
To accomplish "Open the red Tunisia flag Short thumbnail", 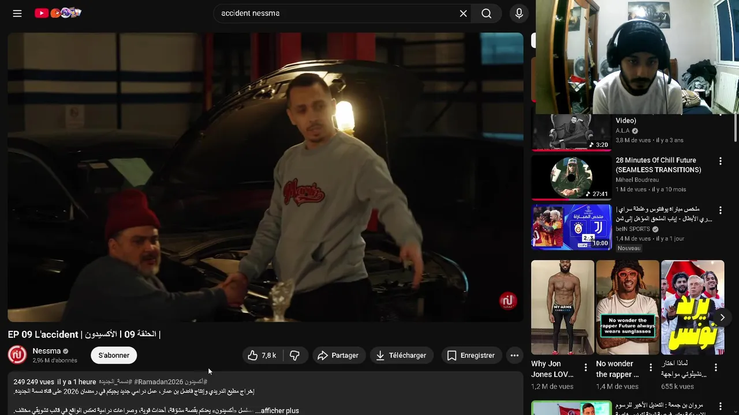I will pyautogui.click(x=692, y=307).
